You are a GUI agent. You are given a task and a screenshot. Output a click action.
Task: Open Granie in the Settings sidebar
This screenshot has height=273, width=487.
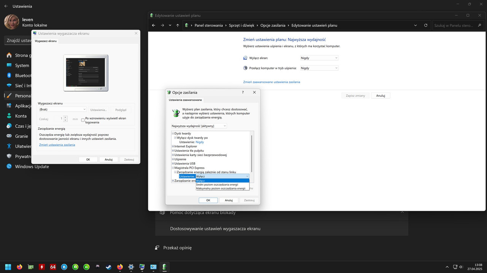[x=22, y=136]
